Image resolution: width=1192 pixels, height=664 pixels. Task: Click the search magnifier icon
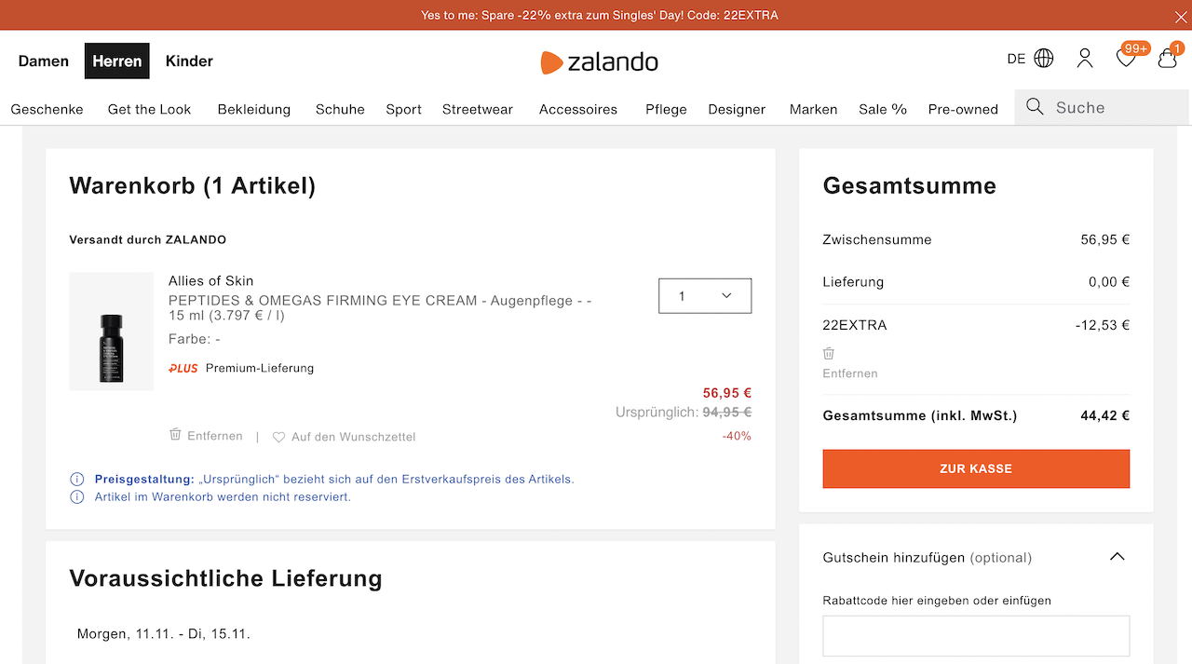(1035, 107)
